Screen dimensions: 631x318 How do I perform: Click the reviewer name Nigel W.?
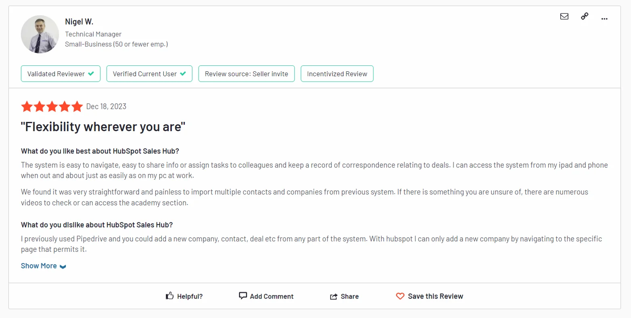coord(79,21)
